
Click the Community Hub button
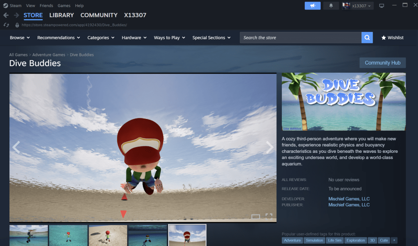pyautogui.click(x=382, y=63)
